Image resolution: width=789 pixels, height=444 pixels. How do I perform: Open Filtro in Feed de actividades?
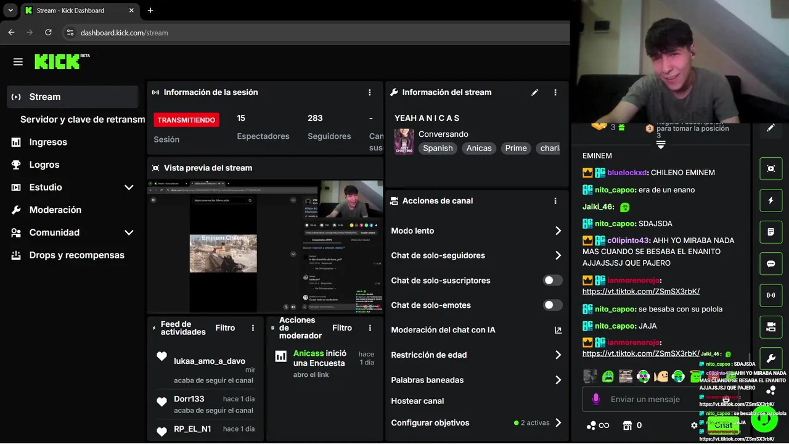(225, 328)
